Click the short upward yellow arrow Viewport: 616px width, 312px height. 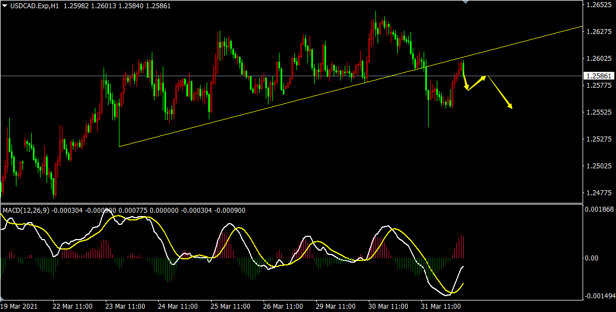[x=477, y=83]
